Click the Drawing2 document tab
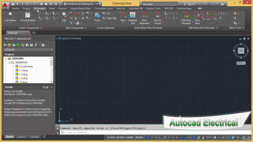 [13, 33]
